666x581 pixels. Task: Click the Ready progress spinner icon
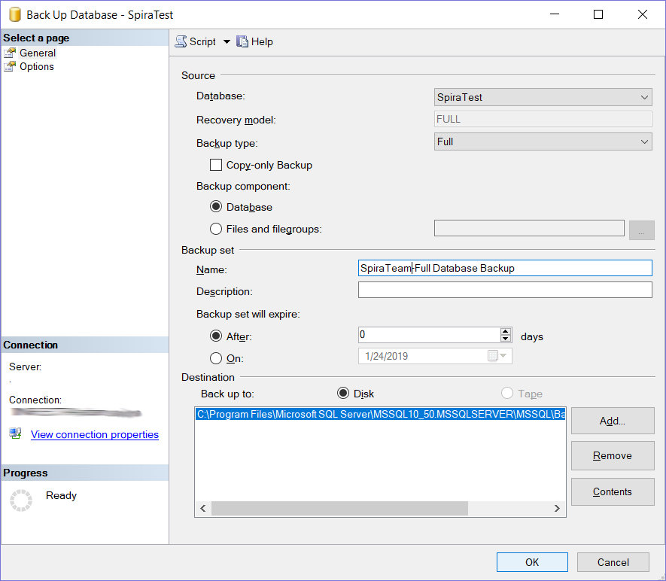(21, 500)
